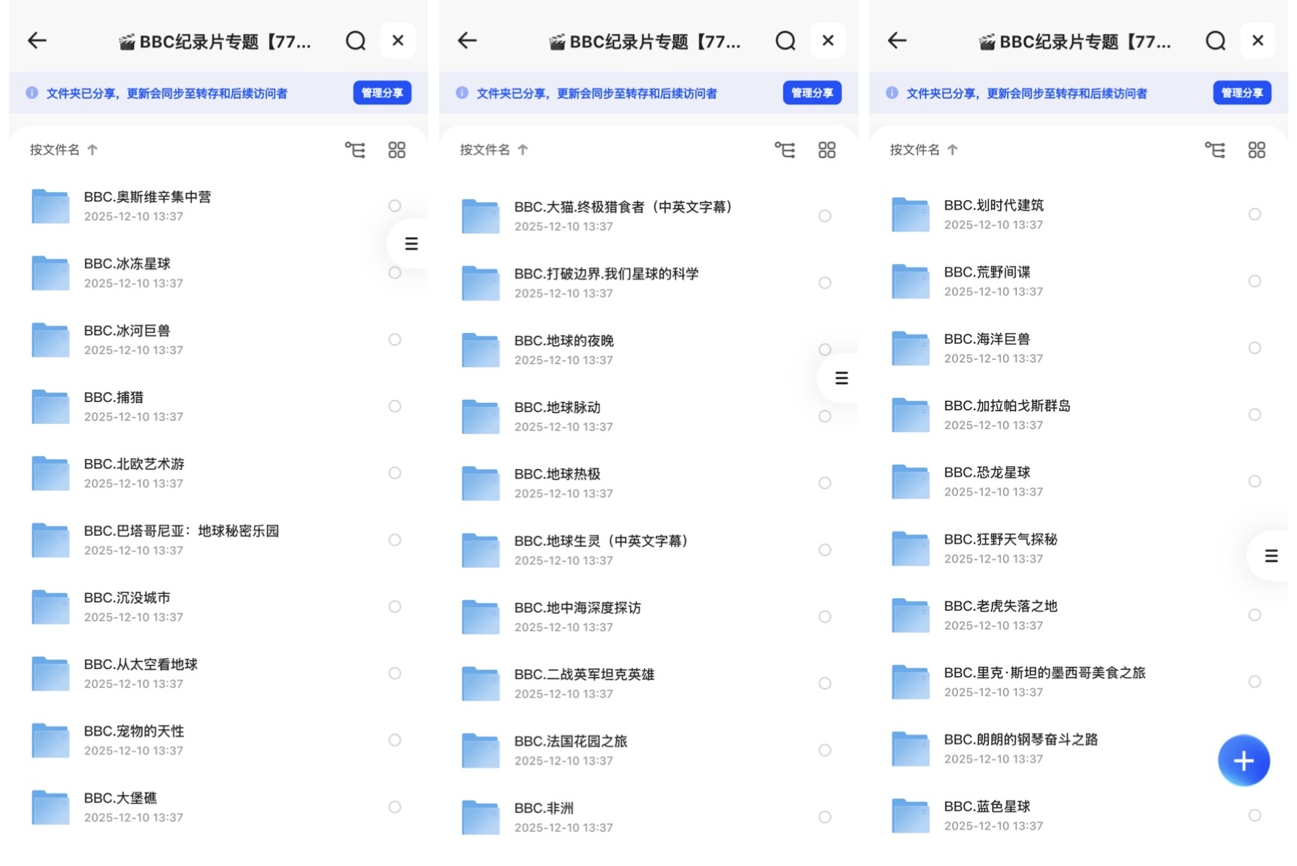Open the search icon in the top bar
Image resolution: width=1297 pixels, height=866 pixels.
point(356,41)
